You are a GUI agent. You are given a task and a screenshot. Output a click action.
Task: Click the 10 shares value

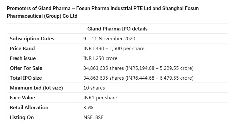(x=94, y=88)
